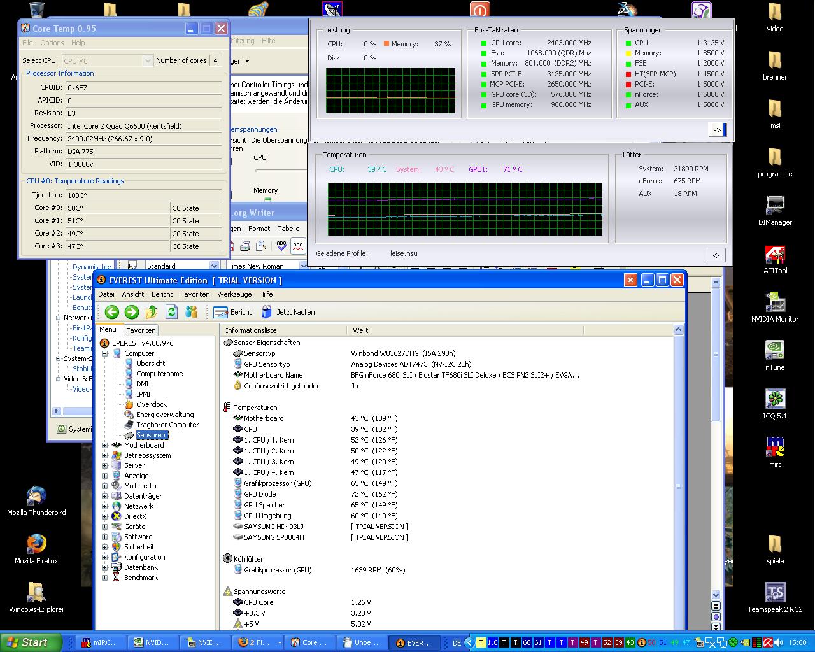Click the -> arrow button in NVIDIA Monitor
Image resolution: width=815 pixels, height=652 pixels.
tap(717, 130)
